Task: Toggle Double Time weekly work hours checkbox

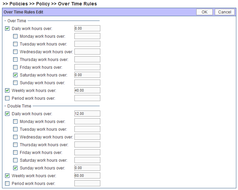Action: point(7,176)
